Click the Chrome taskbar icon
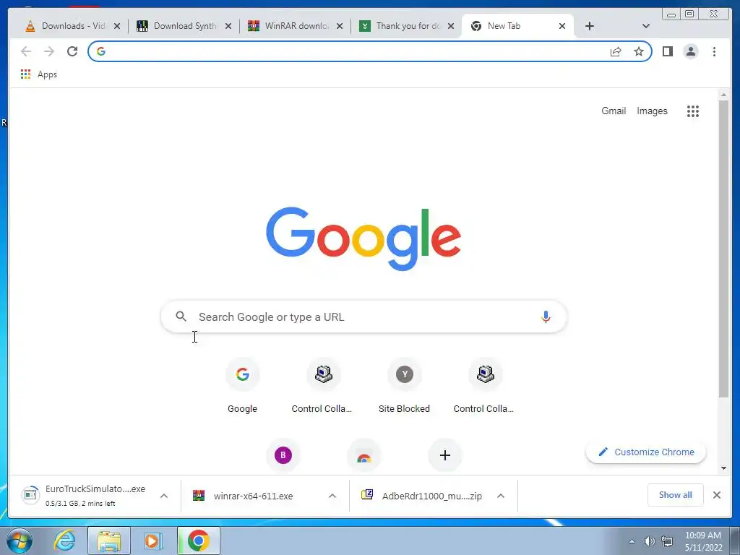The image size is (740, 555). tap(199, 541)
